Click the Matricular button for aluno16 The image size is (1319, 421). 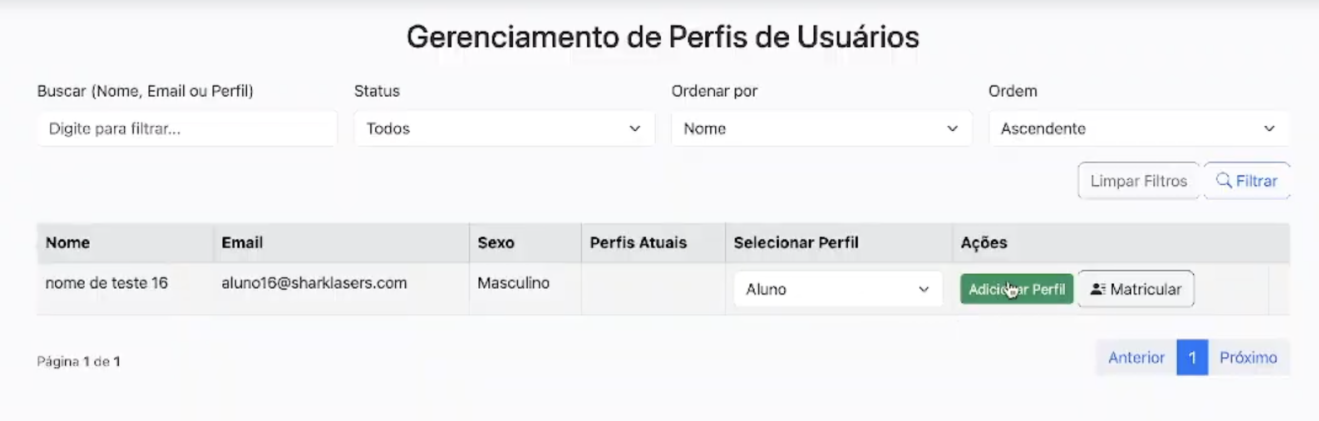click(x=1136, y=289)
